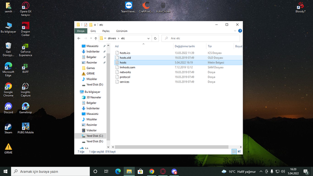Sort by the 'Ad' column header
Screen dimensions: 313x176
[116, 46]
